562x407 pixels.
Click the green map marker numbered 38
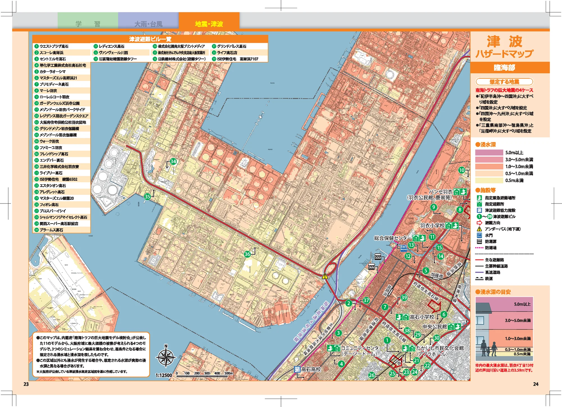pyautogui.click(x=407, y=331)
